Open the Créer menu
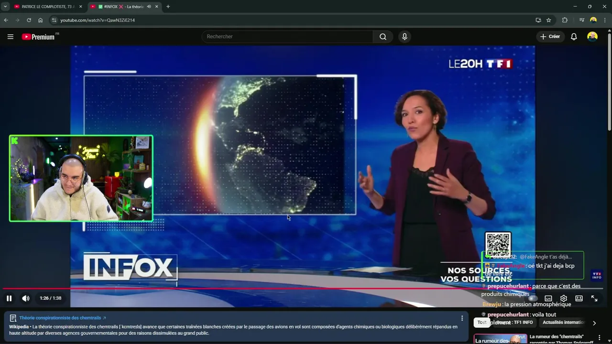Viewport: 612px width, 344px height. point(550,36)
